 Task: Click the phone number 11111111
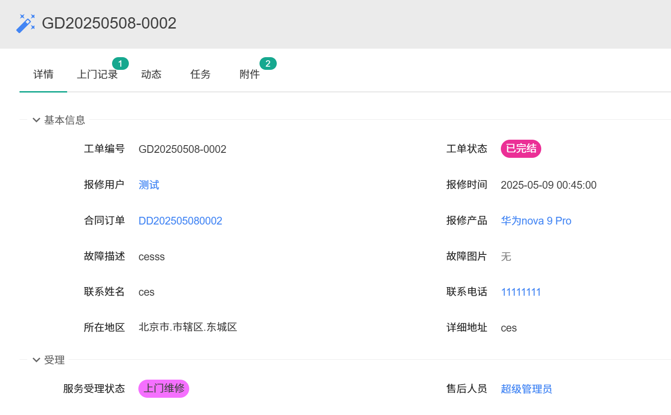click(520, 292)
